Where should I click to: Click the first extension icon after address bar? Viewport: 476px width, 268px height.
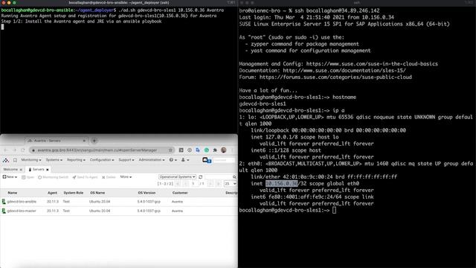tap(181, 150)
